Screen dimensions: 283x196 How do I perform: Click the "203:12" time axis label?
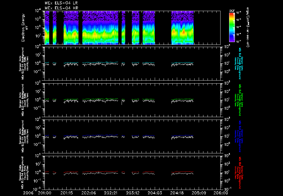(x=133, y=193)
